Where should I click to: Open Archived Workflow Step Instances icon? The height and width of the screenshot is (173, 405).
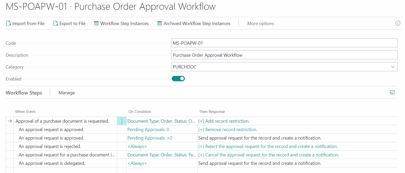[x=159, y=24]
